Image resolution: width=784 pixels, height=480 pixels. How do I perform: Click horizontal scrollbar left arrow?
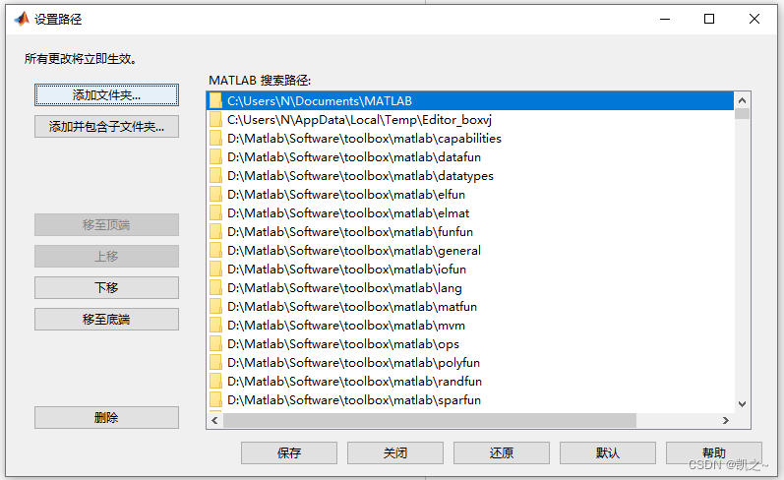[215, 421]
